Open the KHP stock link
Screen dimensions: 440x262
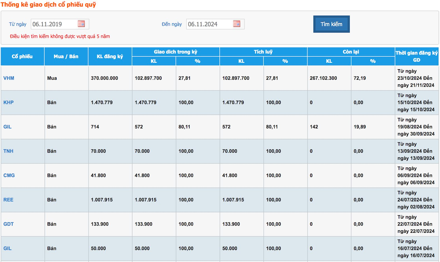pyautogui.click(x=8, y=102)
